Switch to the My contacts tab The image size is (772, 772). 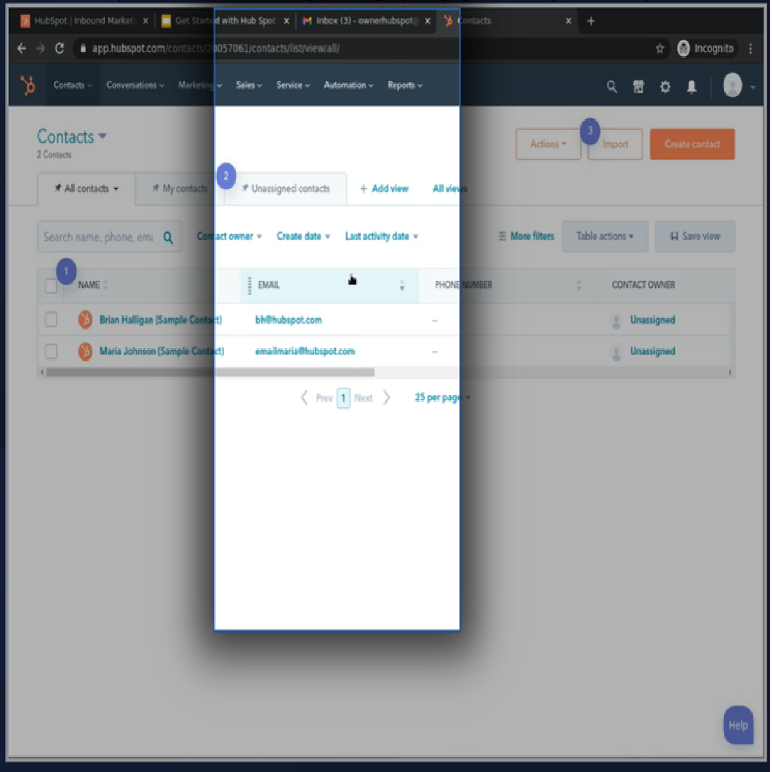coord(179,188)
